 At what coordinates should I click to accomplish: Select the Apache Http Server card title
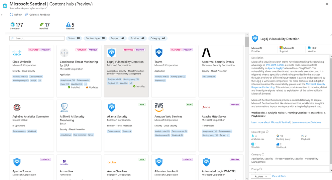click(x=214, y=116)
